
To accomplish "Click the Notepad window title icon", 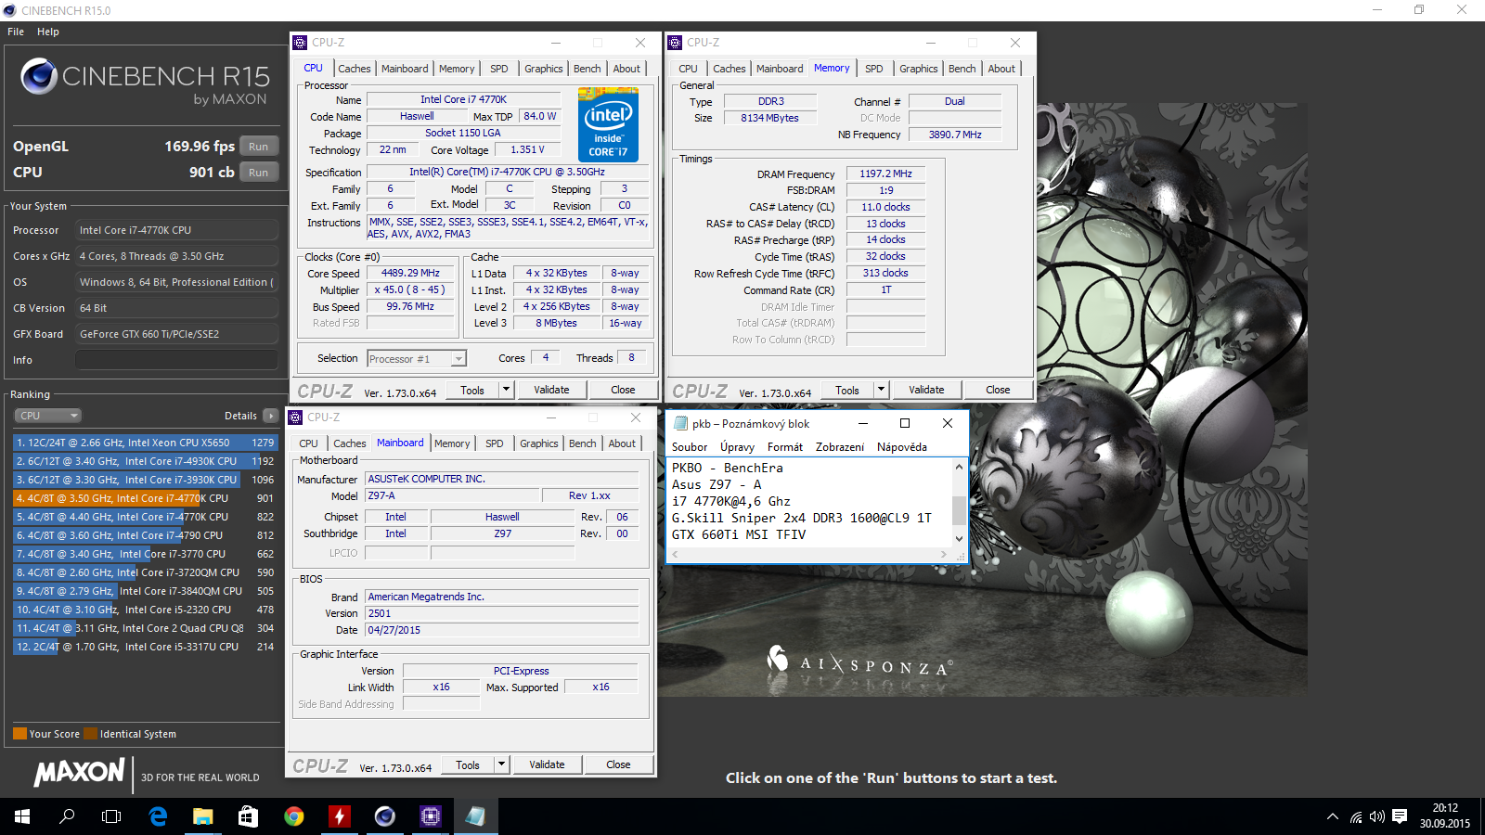I will point(680,423).
